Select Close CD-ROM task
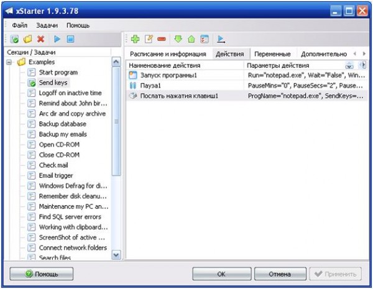The width and height of the screenshot is (373, 289). (59, 155)
